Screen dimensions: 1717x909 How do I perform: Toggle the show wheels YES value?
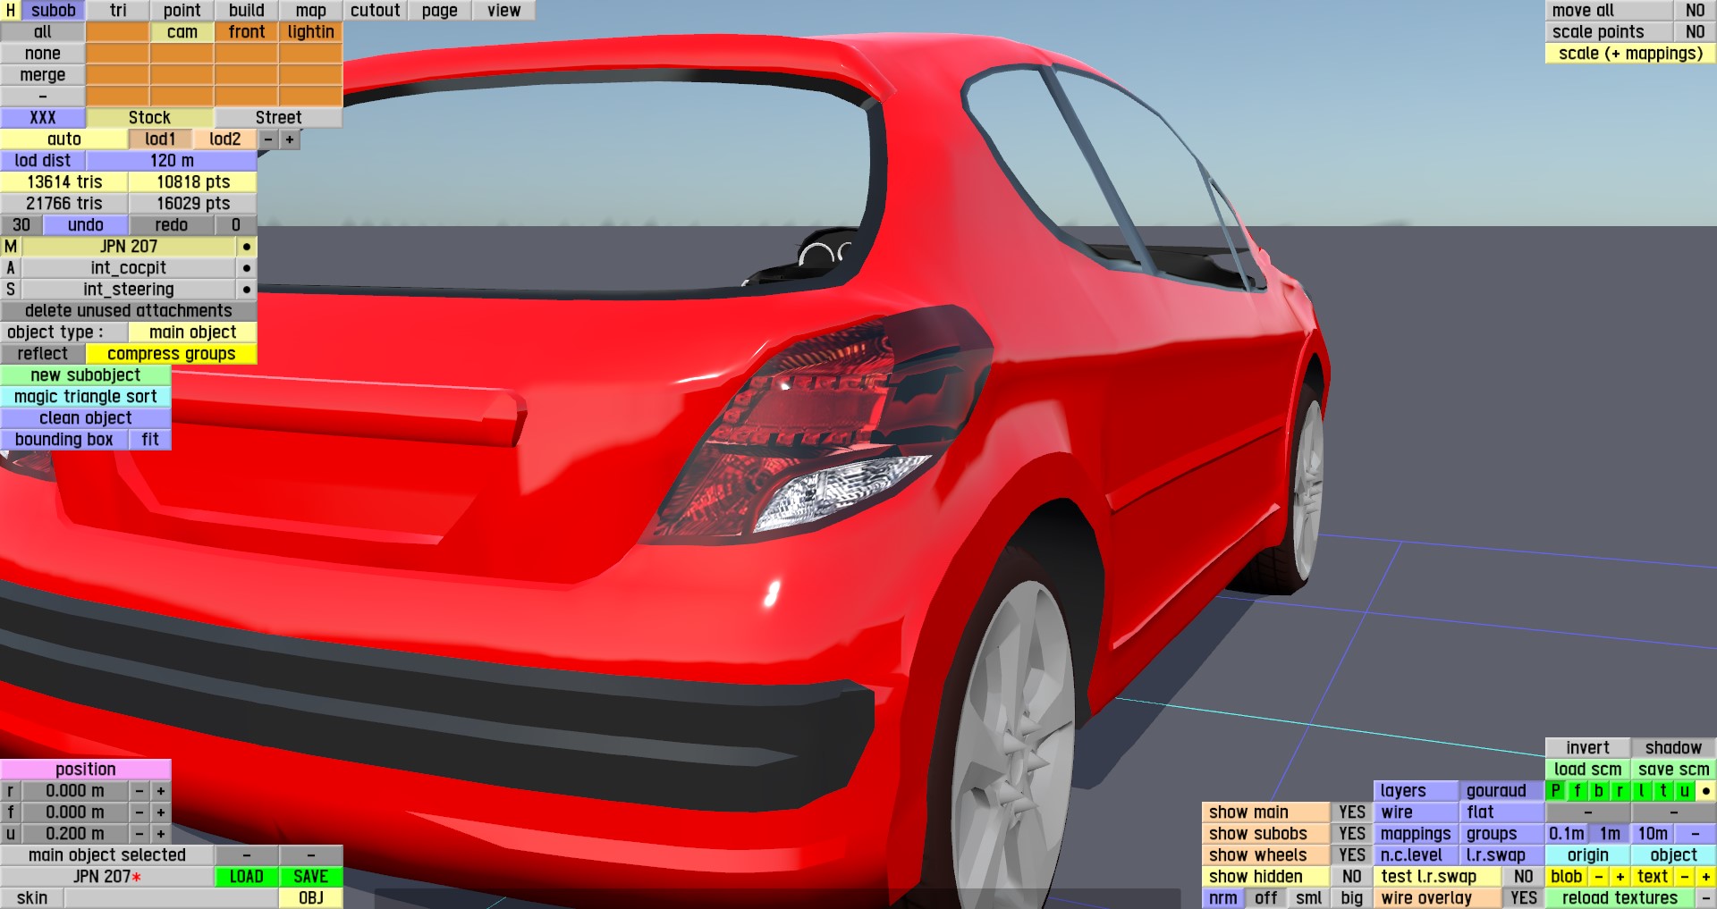pyautogui.click(x=1352, y=855)
